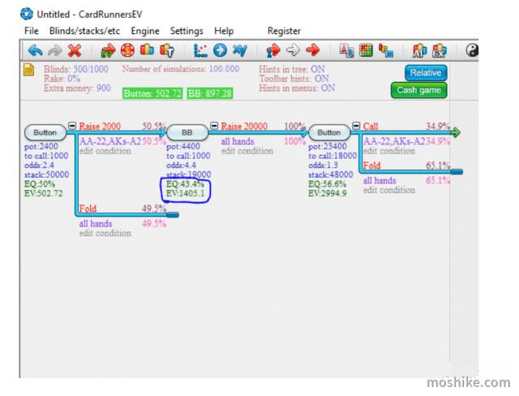519x396 pixels.
Task: Toggle Hints in tree: ON
Action: coord(292,69)
